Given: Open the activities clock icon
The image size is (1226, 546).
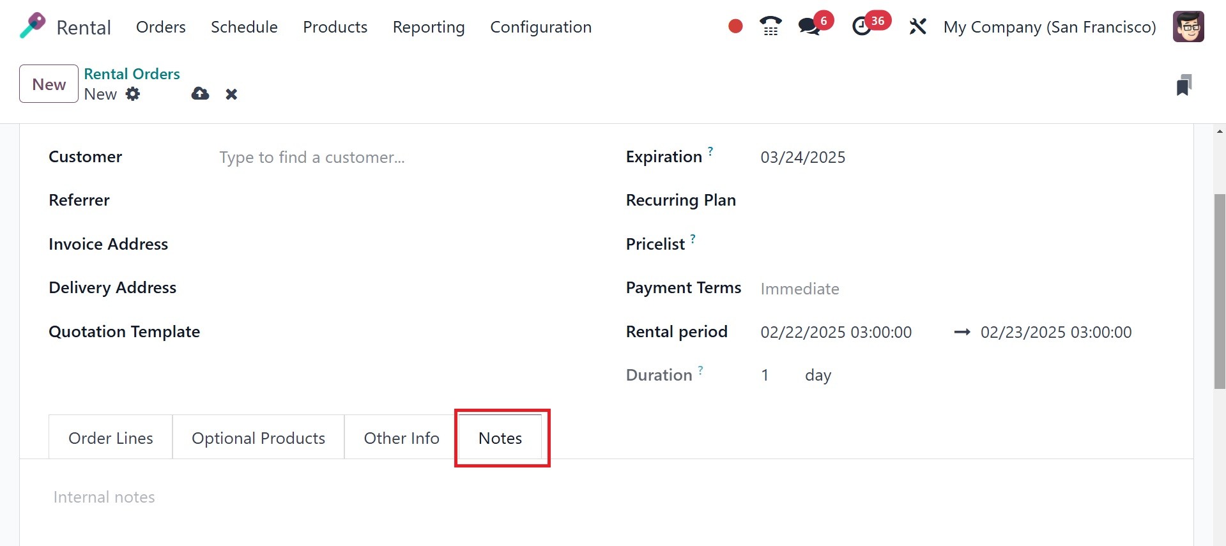Looking at the screenshot, I should click(862, 26).
